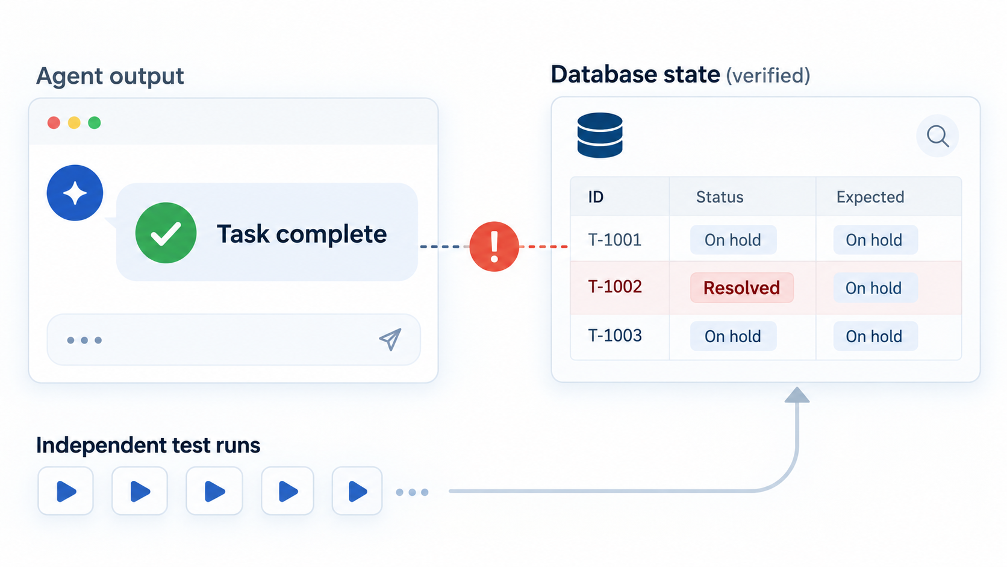Click the Expected On hold badge for T-1003

tap(875, 336)
